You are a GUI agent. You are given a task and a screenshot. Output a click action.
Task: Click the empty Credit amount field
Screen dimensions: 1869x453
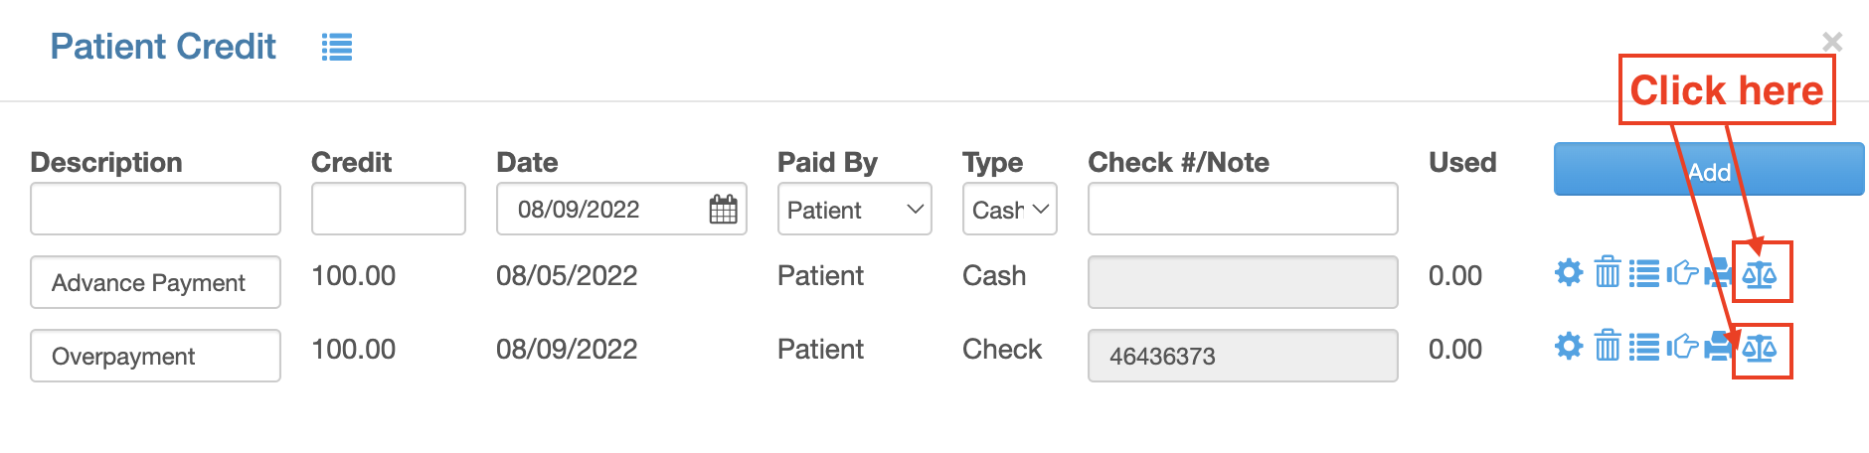pos(389,209)
